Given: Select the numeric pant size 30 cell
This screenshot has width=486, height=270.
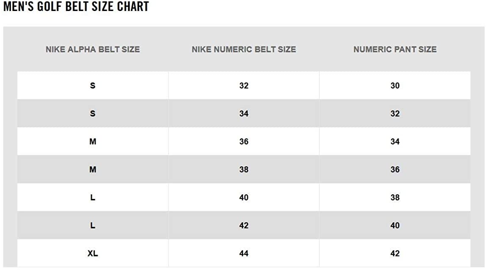Looking at the screenshot, I should pos(395,85).
